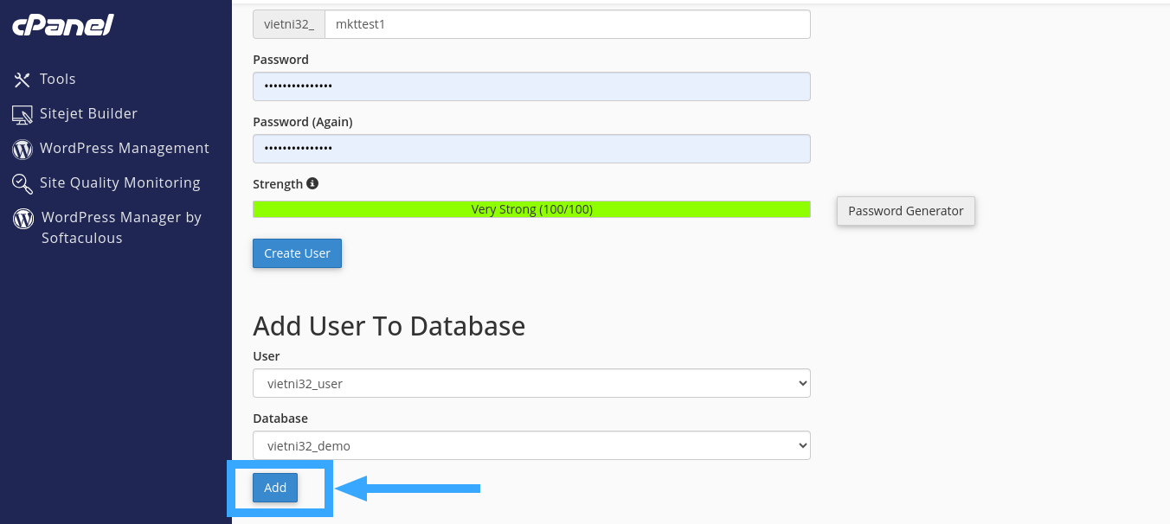Click the Create User button
1170x524 pixels.
[297, 253]
